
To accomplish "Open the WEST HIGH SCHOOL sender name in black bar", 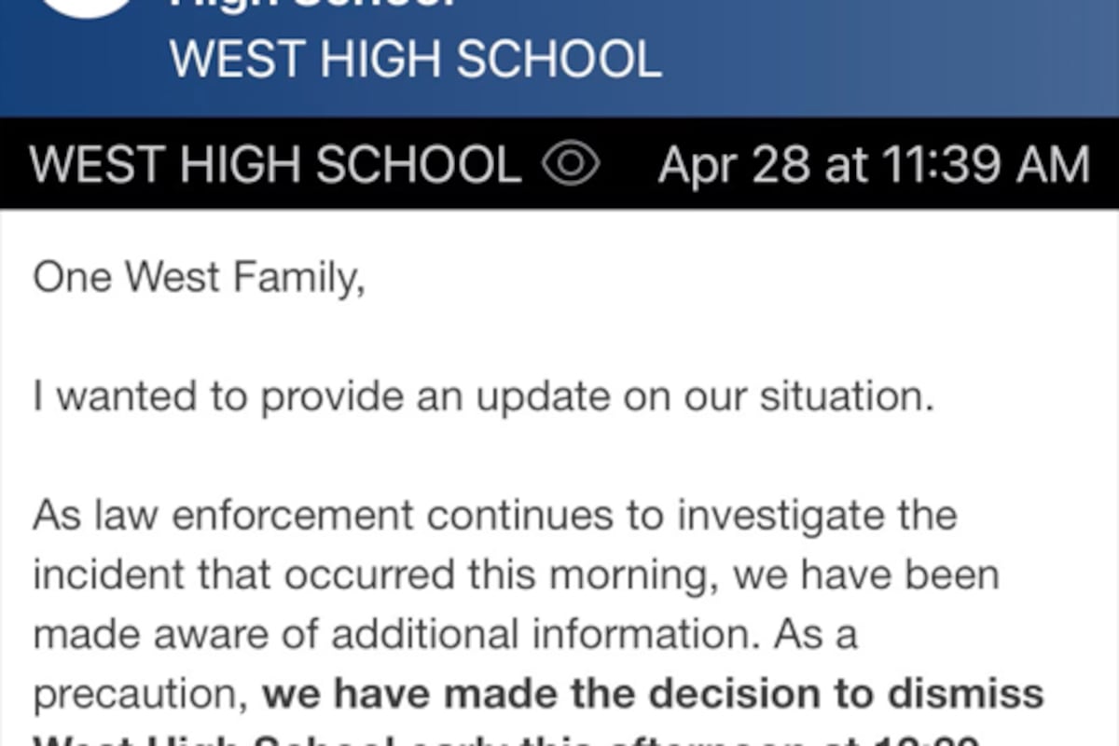I will pos(275,165).
